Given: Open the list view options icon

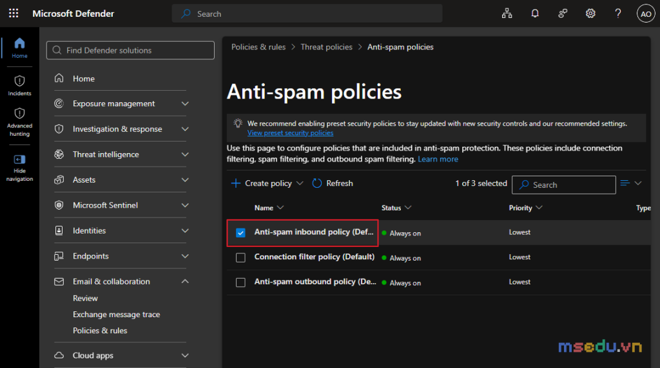Looking at the screenshot, I should [625, 183].
